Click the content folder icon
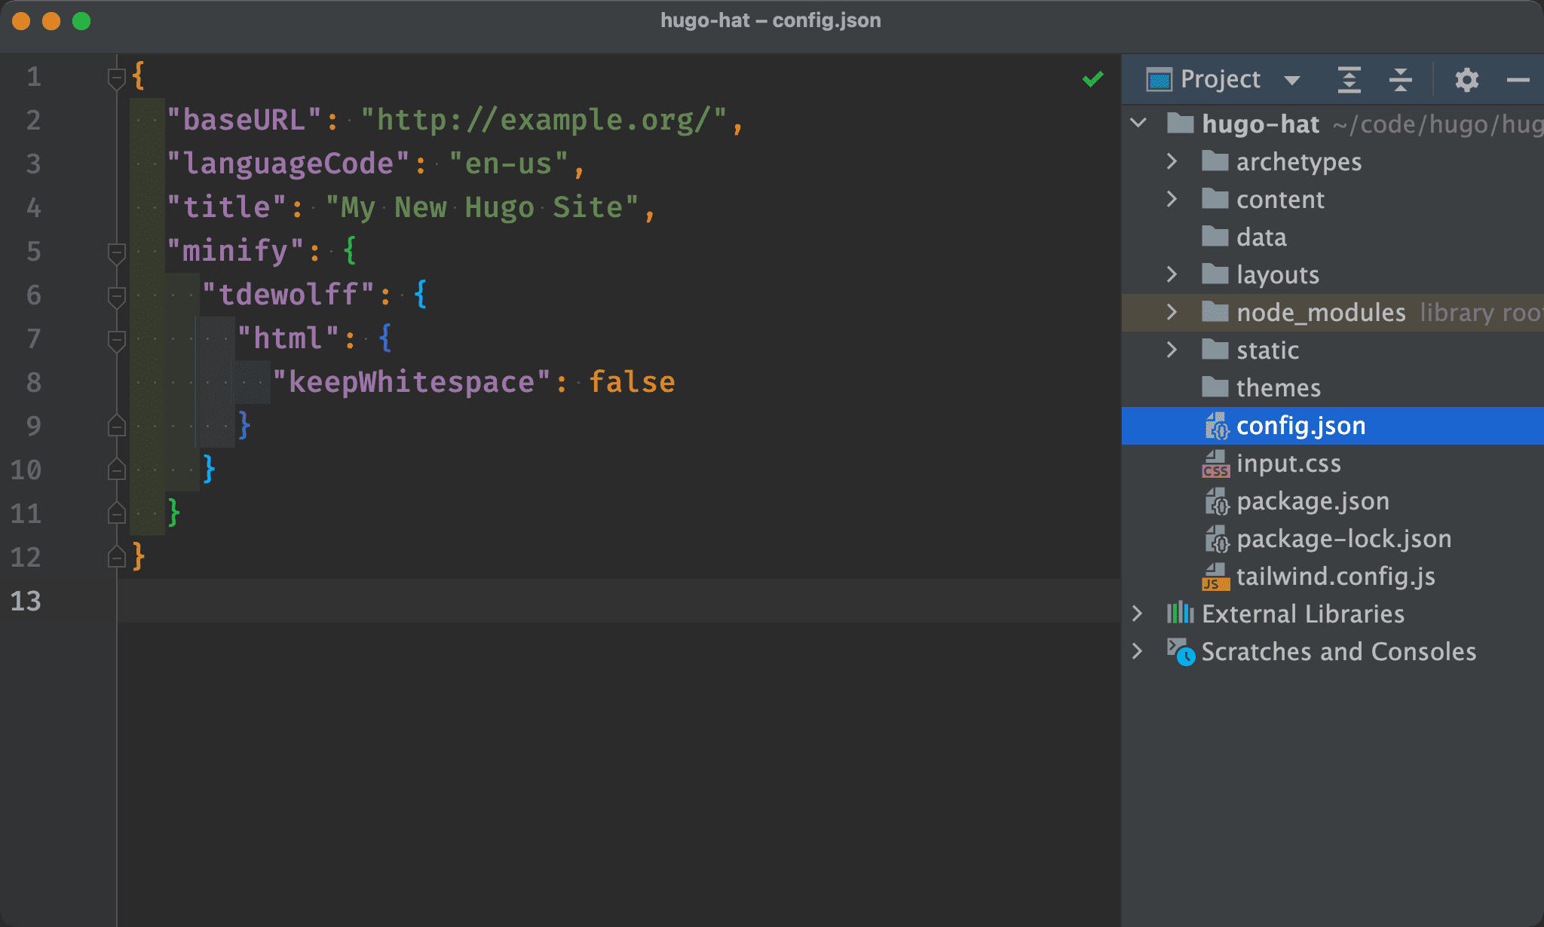The width and height of the screenshot is (1544, 927). (x=1215, y=198)
